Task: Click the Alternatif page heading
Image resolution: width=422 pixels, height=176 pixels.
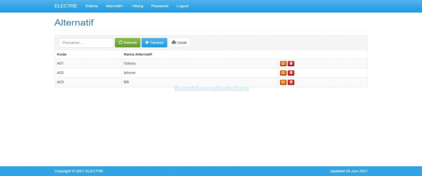Action: click(x=74, y=23)
